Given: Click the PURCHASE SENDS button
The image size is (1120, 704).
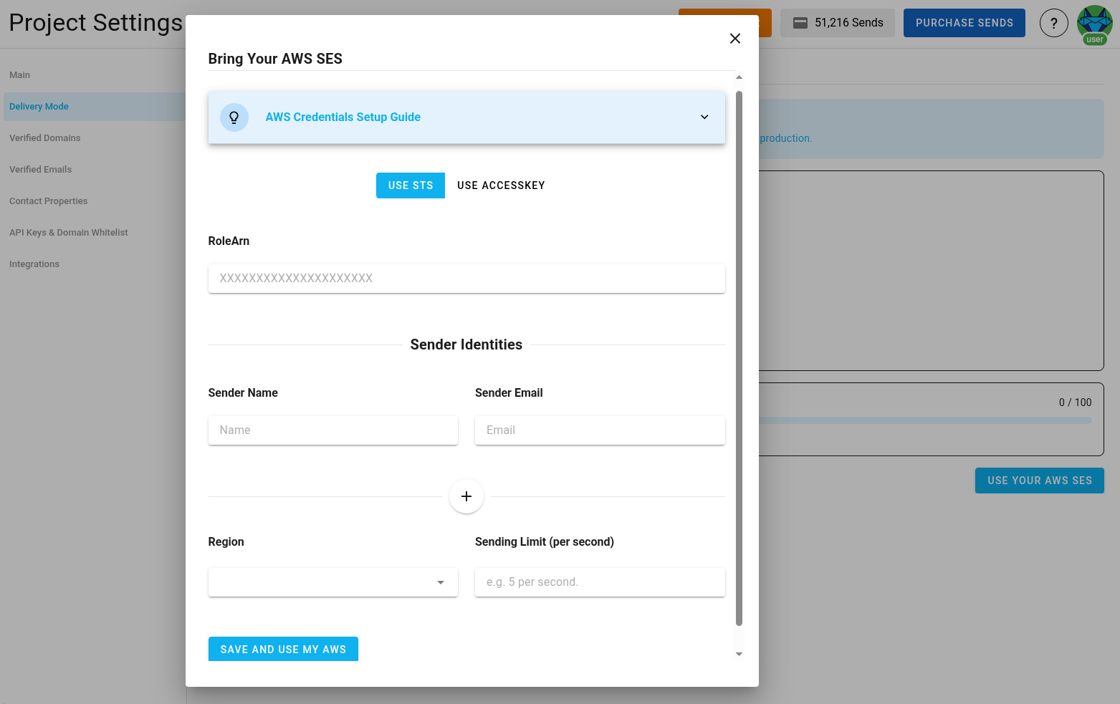Looking at the screenshot, I should click(x=964, y=22).
